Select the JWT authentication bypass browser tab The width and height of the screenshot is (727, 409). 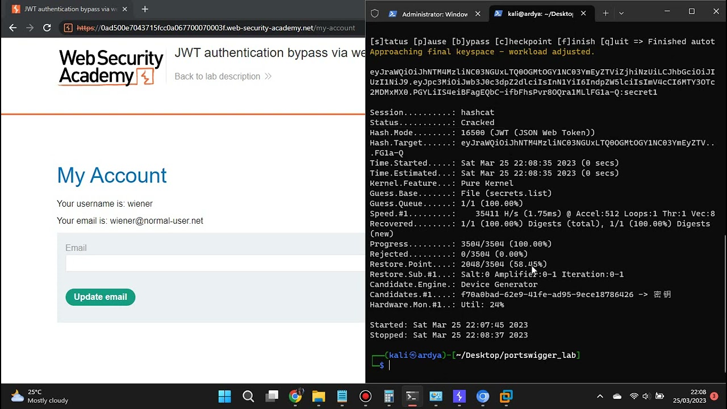[x=70, y=9]
